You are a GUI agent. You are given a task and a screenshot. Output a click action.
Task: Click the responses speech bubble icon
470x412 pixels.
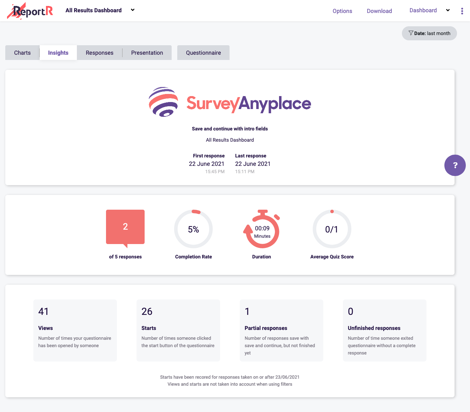pos(125,227)
